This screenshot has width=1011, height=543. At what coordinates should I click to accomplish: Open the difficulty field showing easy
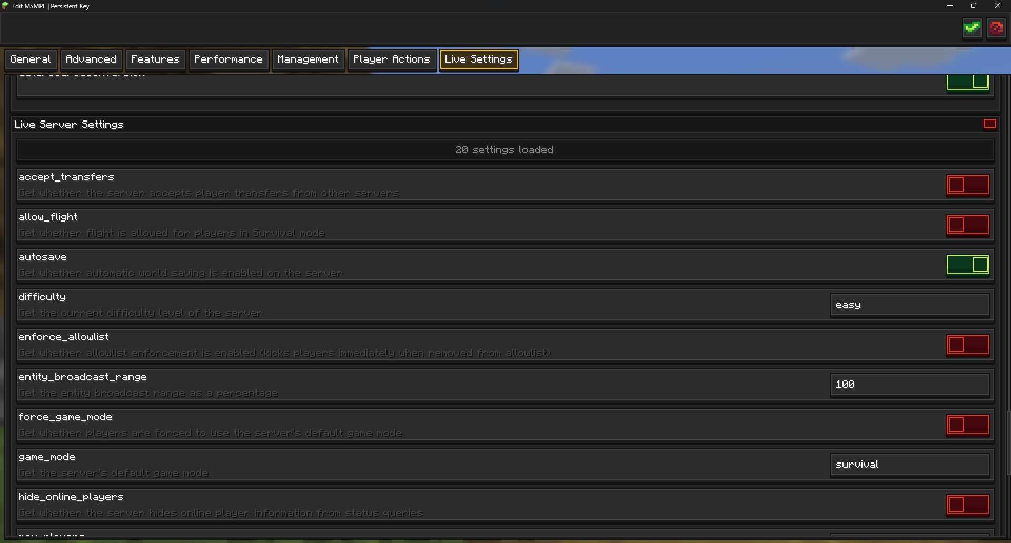(x=909, y=305)
